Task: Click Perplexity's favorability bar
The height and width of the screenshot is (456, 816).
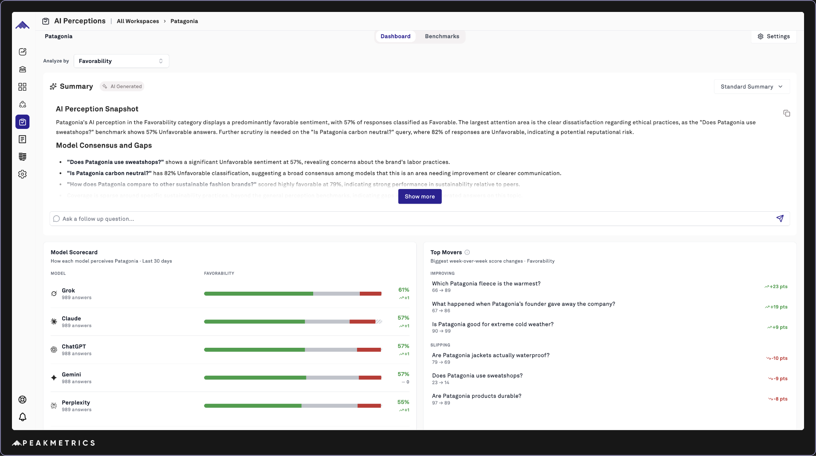Action: [x=293, y=406]
